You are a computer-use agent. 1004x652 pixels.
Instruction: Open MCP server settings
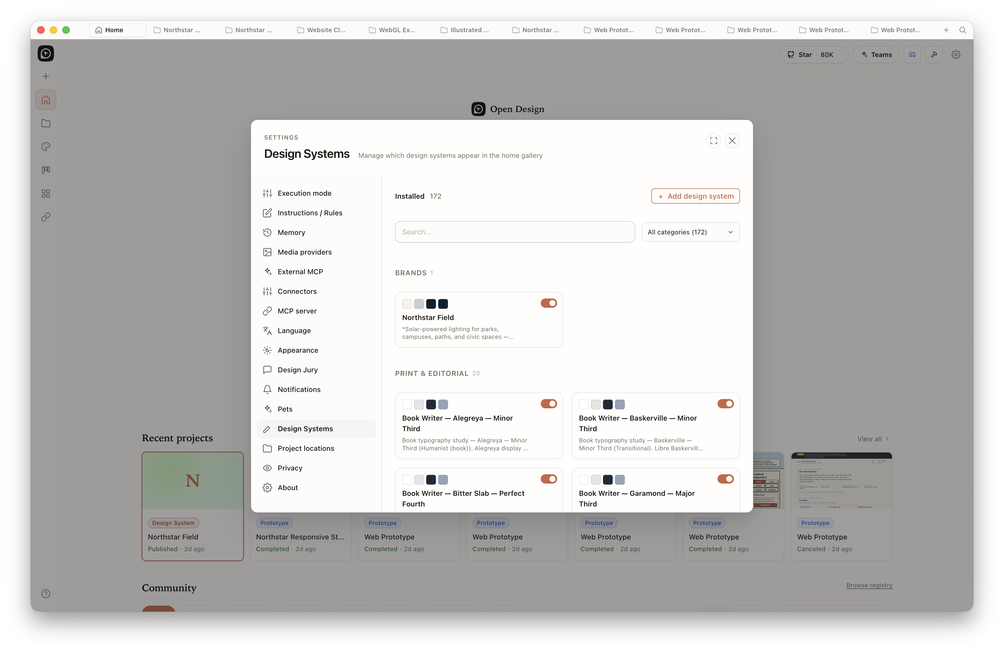point(316,311)
